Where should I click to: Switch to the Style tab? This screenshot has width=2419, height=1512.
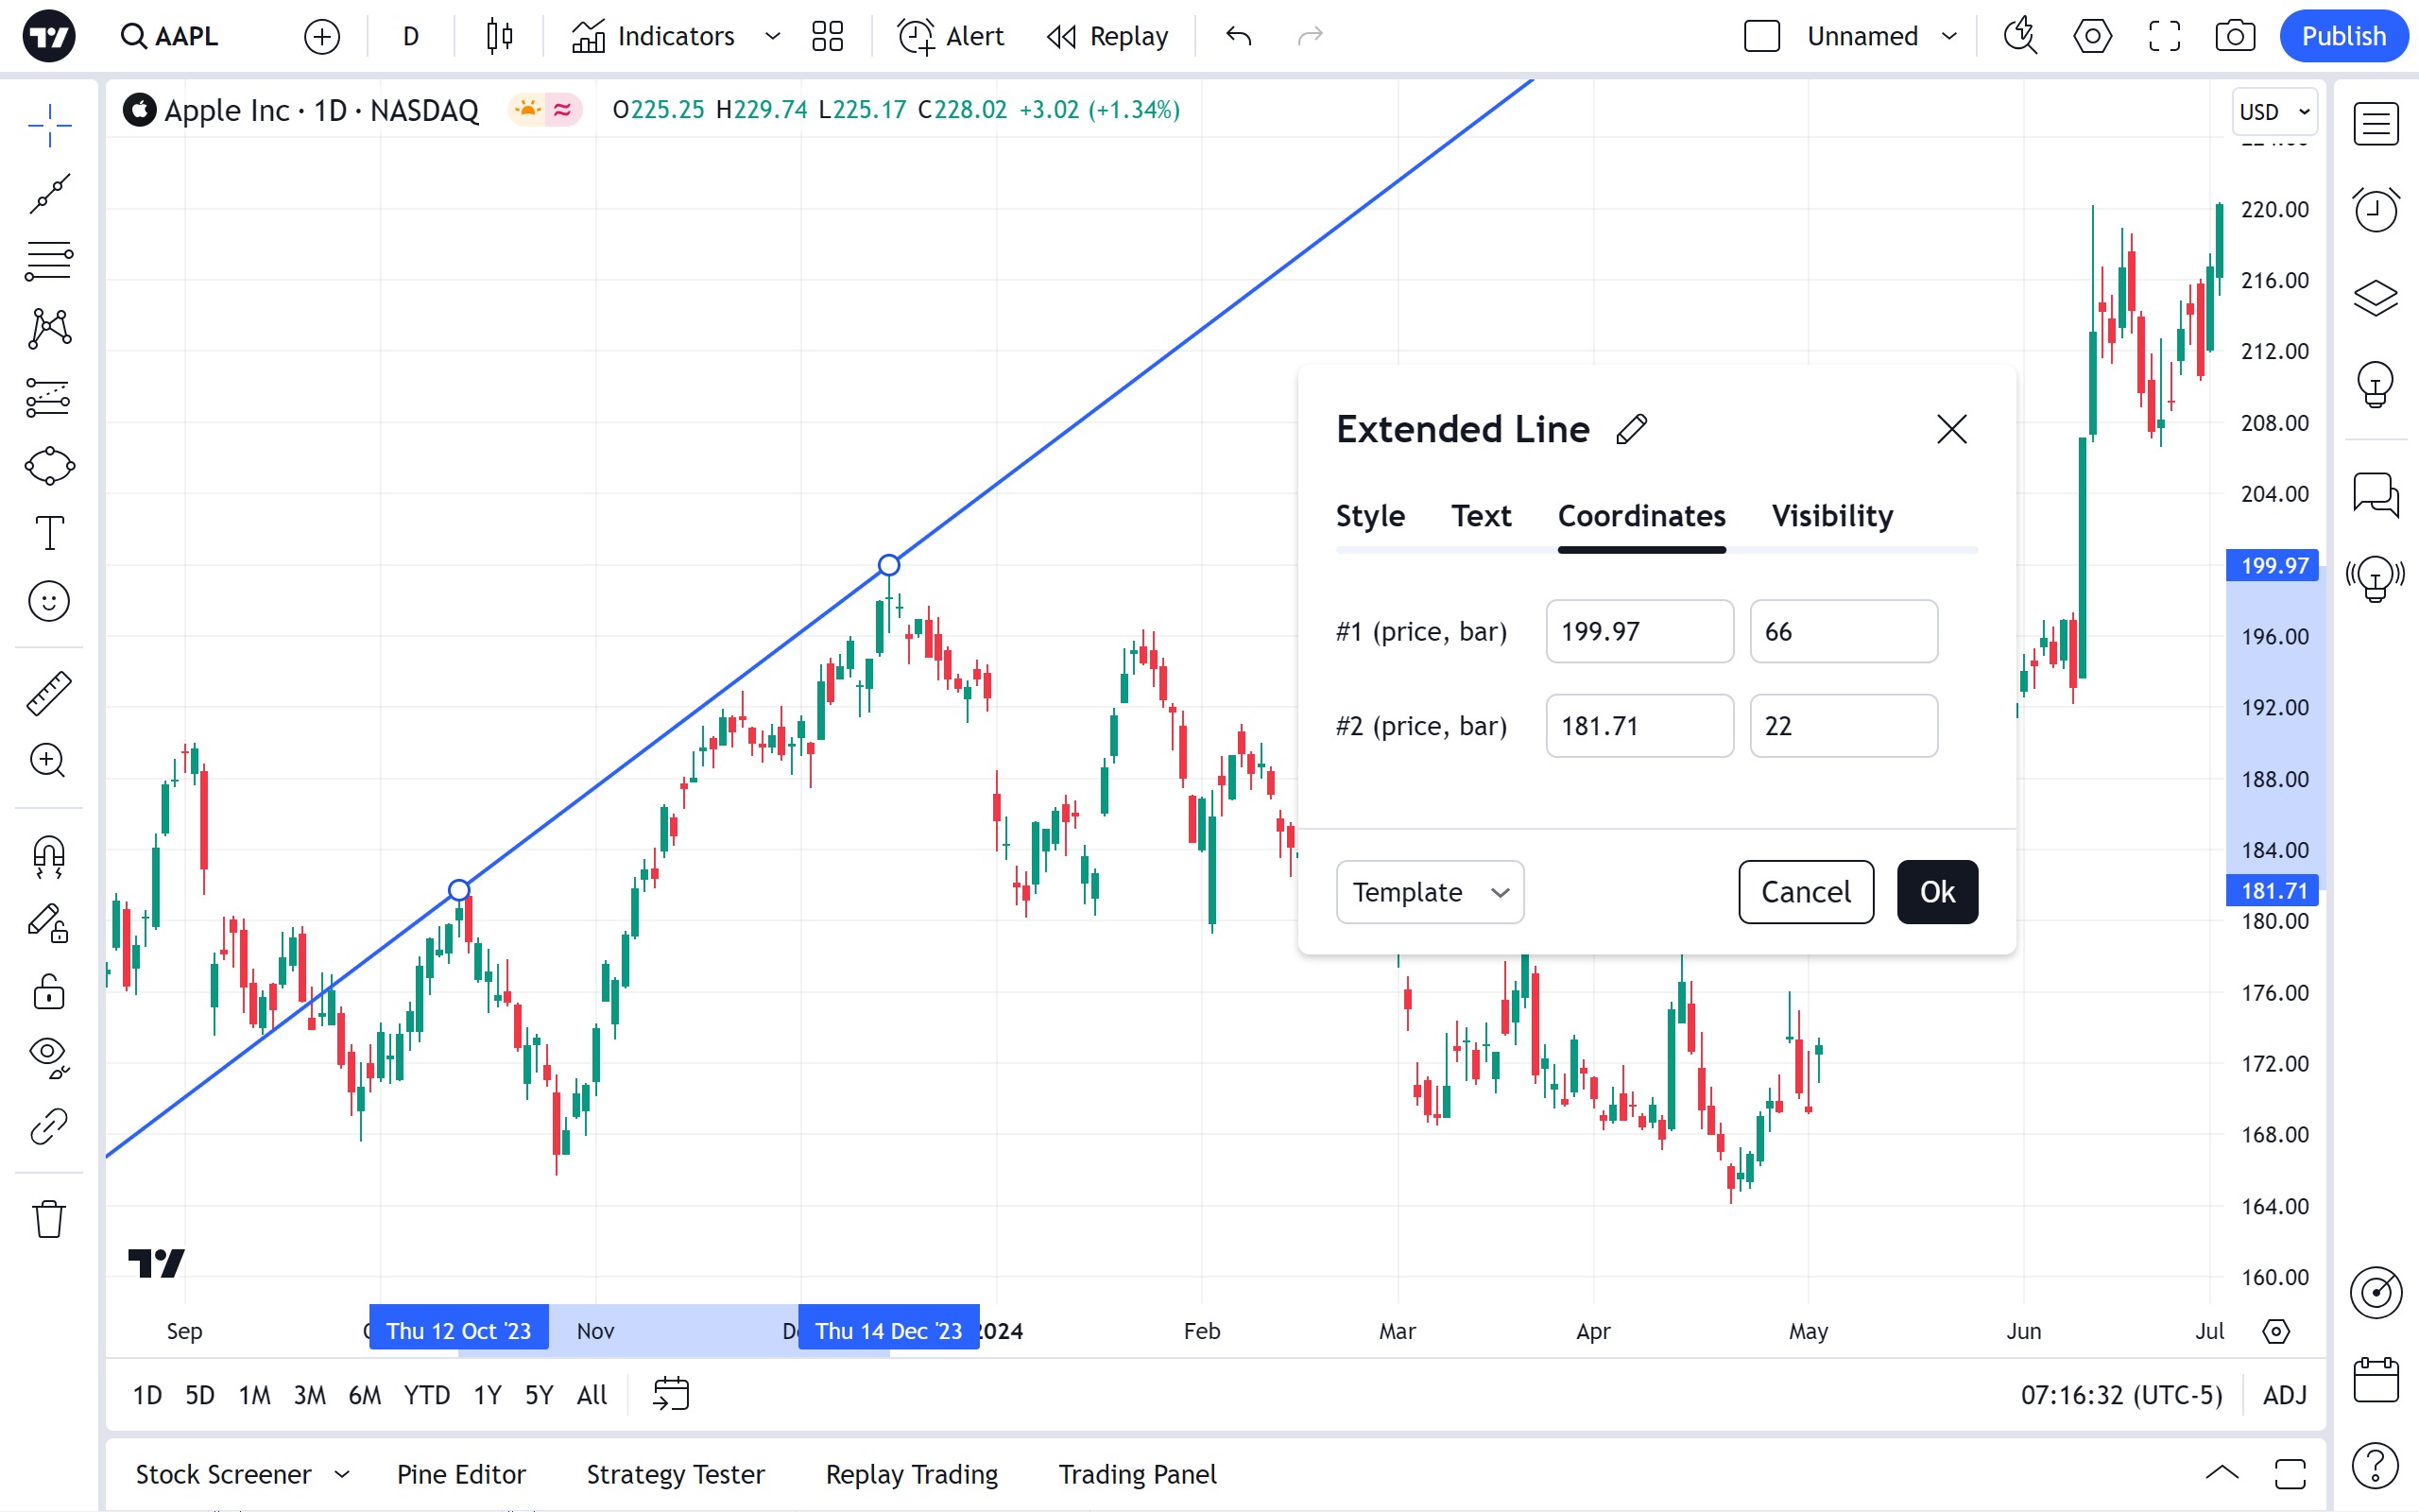[1369, 516]
